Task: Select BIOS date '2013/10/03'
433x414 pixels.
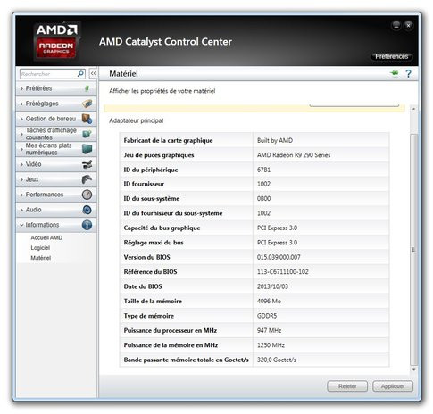Action: tap(272, 286)
